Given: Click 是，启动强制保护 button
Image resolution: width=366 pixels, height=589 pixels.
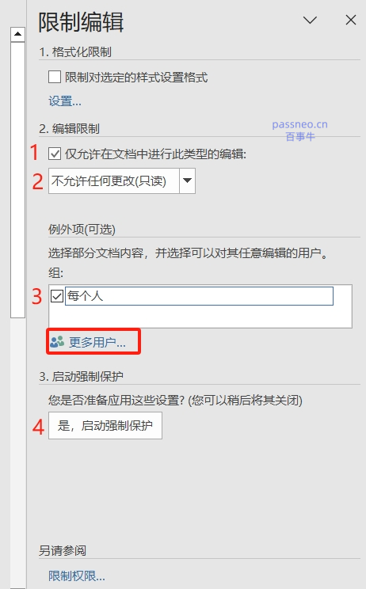Looking at the screenshot, I should coord(105,426).
